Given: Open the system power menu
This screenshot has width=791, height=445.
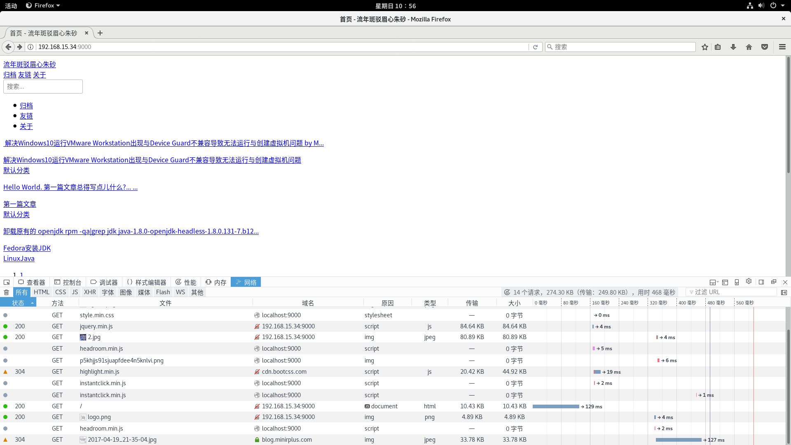Looking at the screenshot, I should pos(777,5).
